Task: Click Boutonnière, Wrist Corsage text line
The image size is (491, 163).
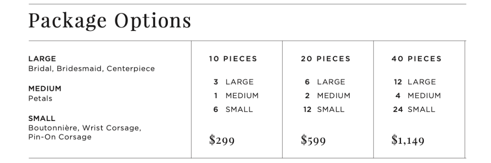Action: pos(84,129)
